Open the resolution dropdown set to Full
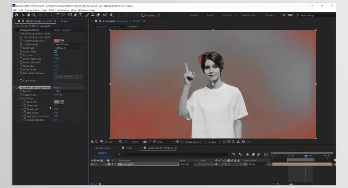The height and width of the screenshot is (188, 348). tap(166, 142)
